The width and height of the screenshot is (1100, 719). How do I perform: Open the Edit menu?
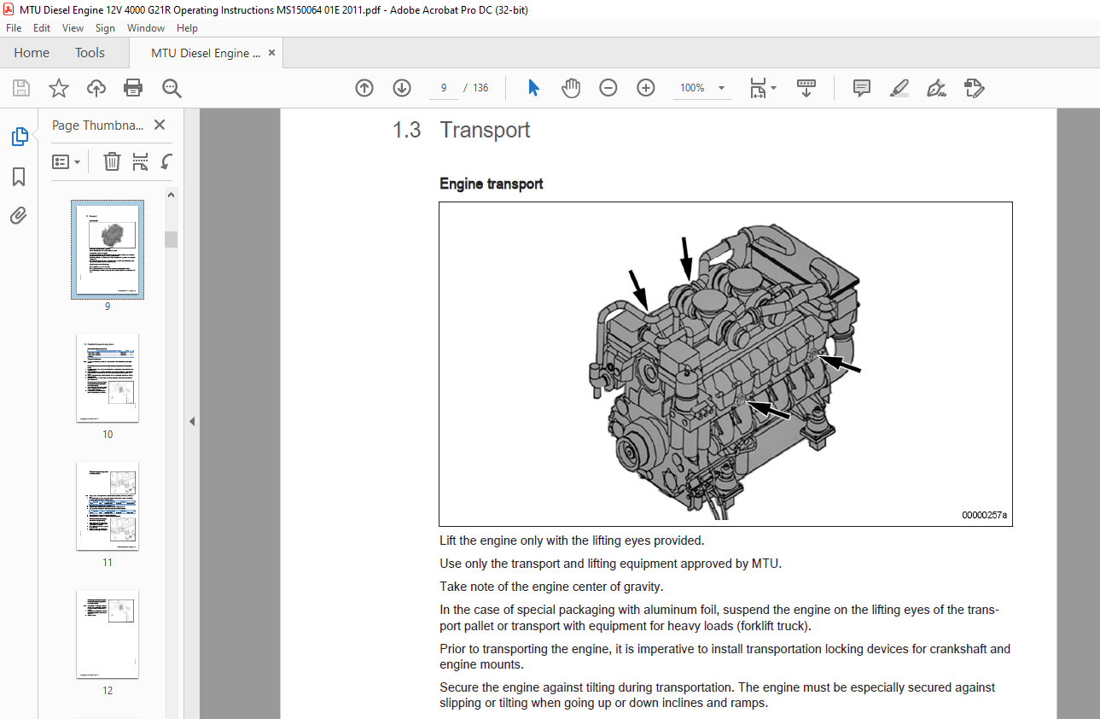tap(42, 28)
